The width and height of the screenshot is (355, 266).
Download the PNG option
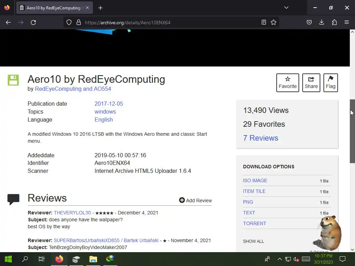pyautogui.click(x=248, y=202)
